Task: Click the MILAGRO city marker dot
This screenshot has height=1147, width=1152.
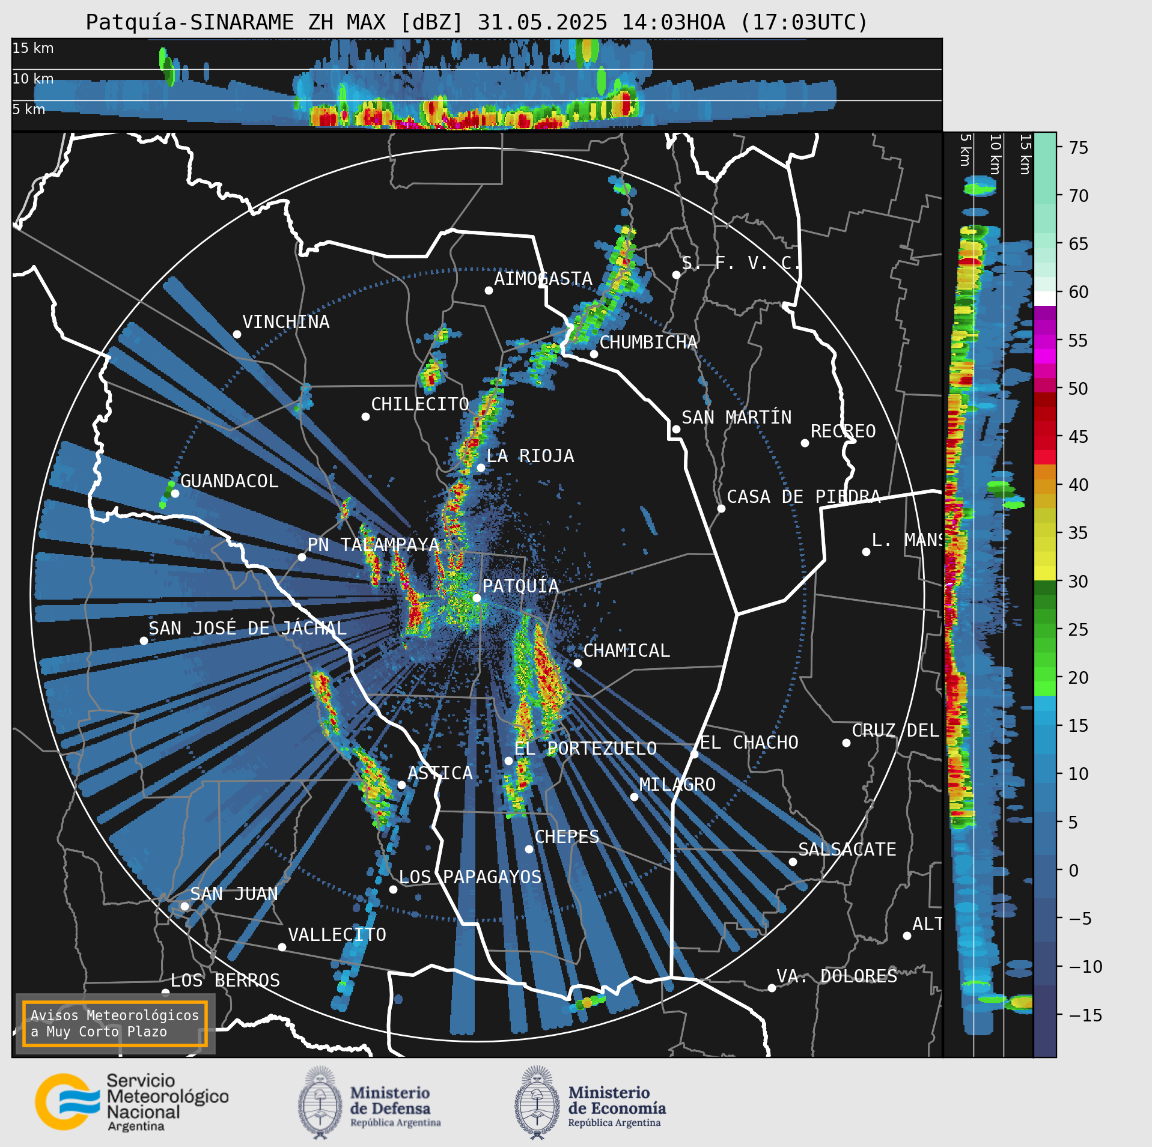Action: coord(634,797)
